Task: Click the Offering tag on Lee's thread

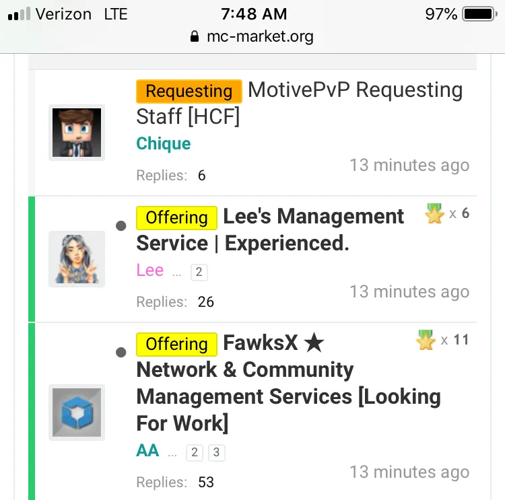Action: (176, 217)
